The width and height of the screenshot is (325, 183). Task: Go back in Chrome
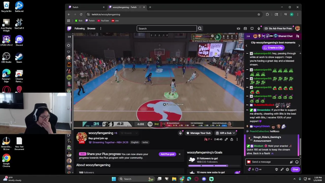[x=69, y=14]
